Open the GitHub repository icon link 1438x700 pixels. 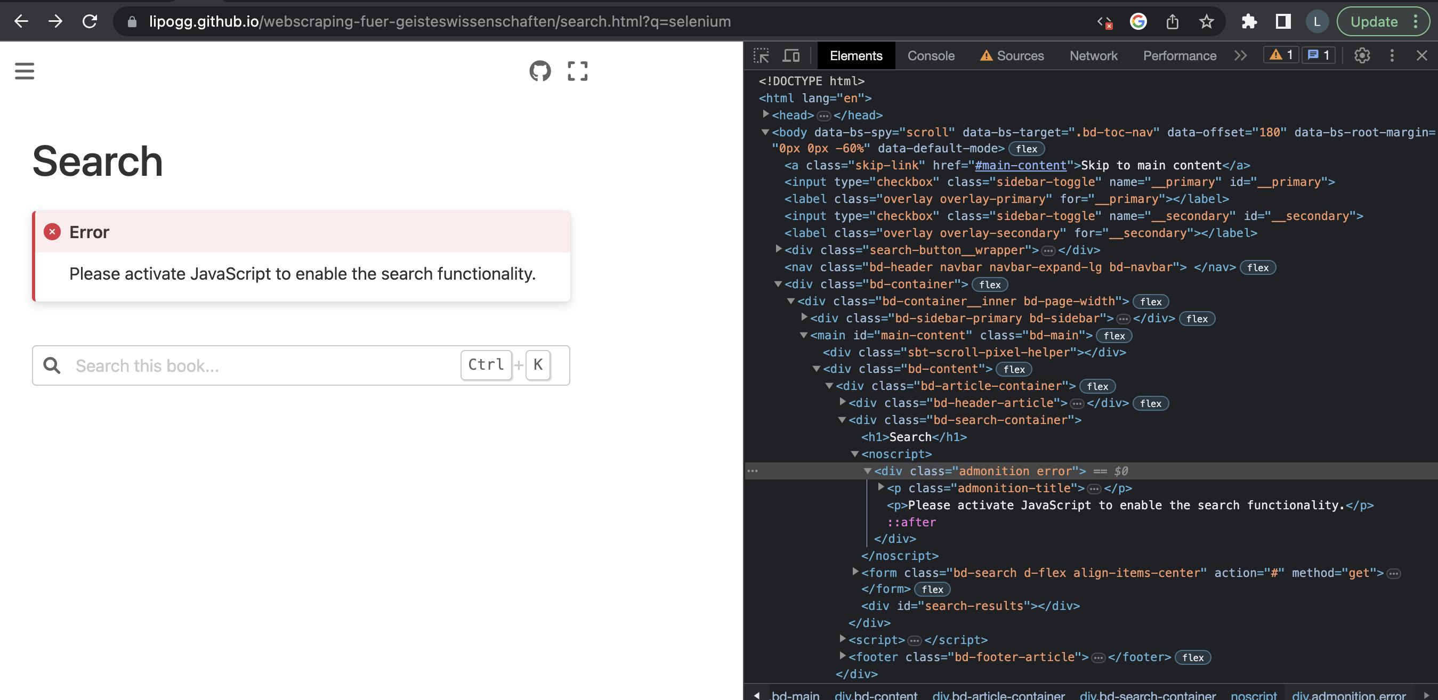540,71
